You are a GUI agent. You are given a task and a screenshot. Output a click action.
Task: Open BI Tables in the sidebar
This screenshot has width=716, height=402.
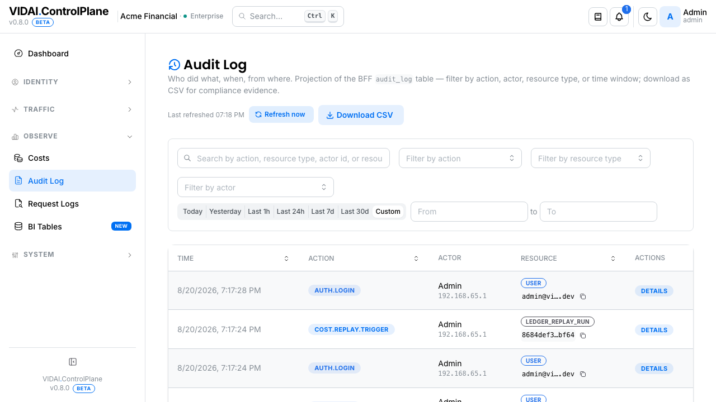(72, 227)
